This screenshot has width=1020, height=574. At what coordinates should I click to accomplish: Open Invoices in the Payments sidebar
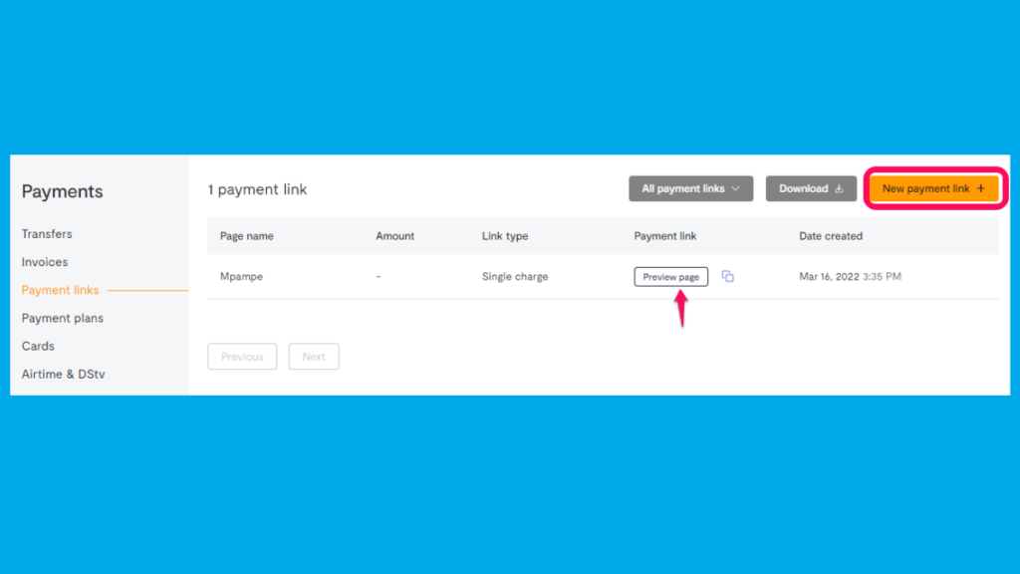(44, 262)
